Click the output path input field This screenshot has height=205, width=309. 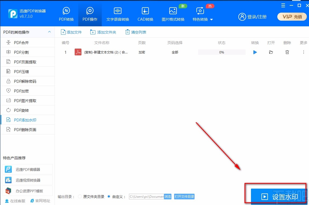(146, 196)
